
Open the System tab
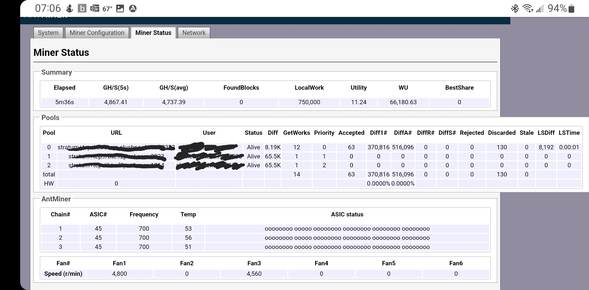tap(48, 33)
